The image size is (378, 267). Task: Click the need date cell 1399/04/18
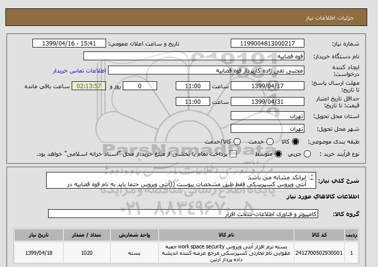(39, 253)
